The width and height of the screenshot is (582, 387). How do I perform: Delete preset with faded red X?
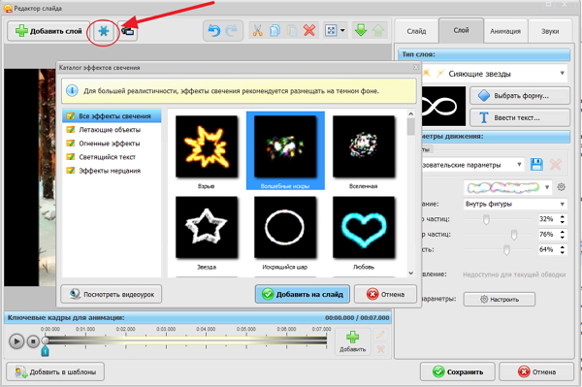tap(555, 164)
